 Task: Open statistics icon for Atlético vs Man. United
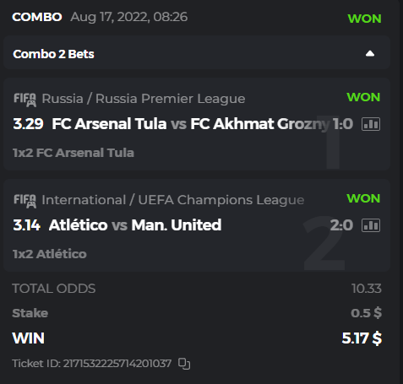point(371,225)
